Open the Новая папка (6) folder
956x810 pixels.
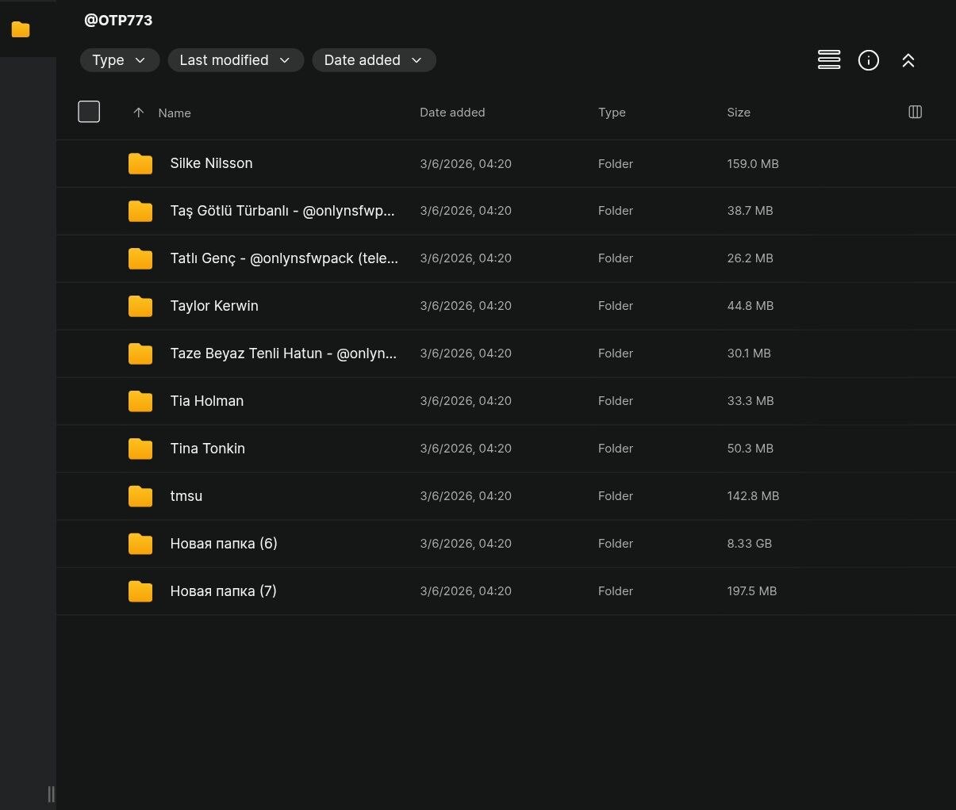coord(223,544)
